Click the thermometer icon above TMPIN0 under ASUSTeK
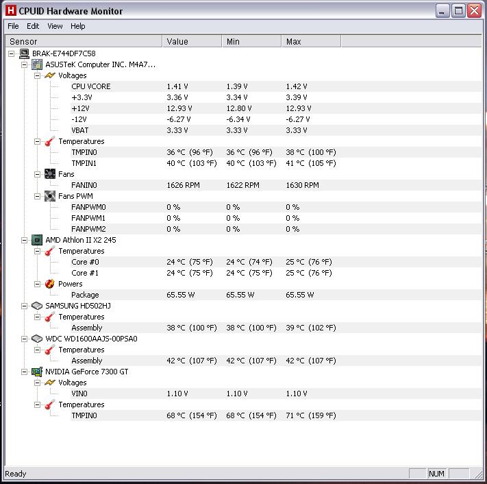 tap(50, 141)
